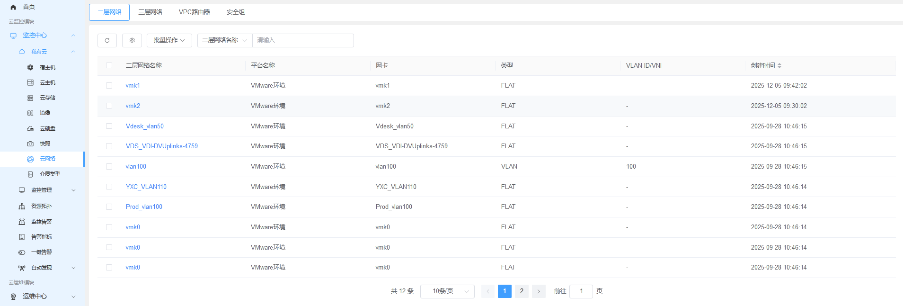This screenshot has height=306, width=903.
Task: Open 云主机 in the sidebar
Action: click(x=47, y=82)
